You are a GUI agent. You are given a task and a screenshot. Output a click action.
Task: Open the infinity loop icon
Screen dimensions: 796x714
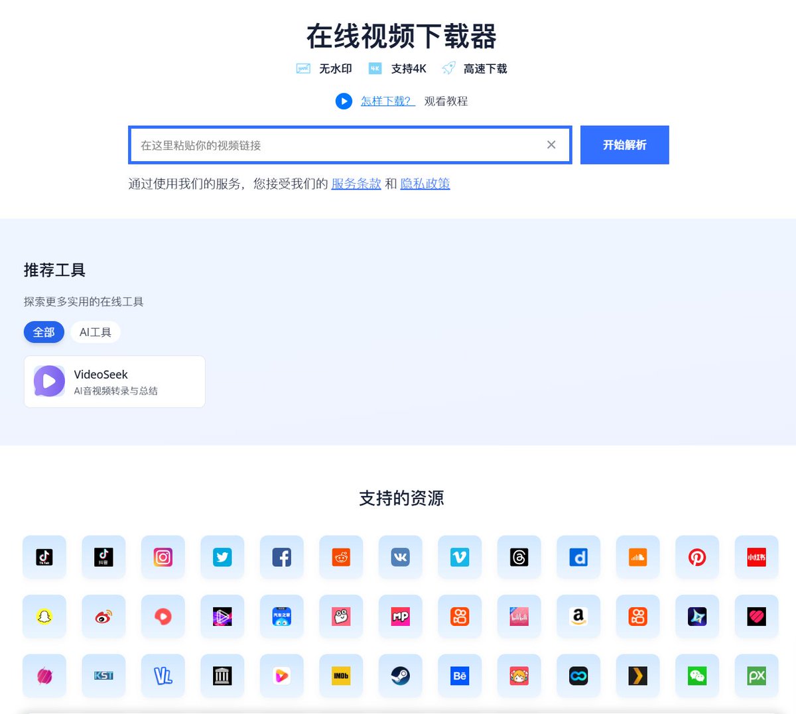tap(578, 676)
